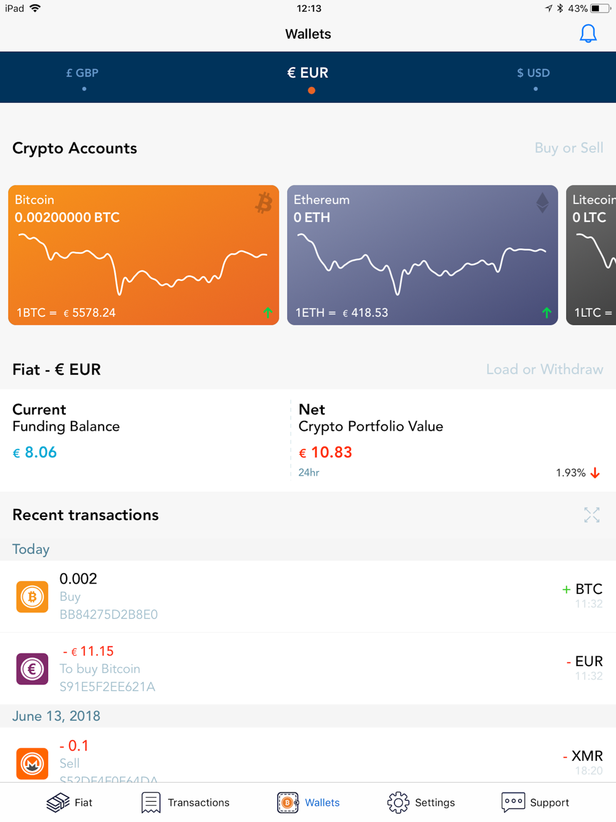This screenshot has height=822, width=616.
Task: Open the partially visible Litecoin card
Action: 592,255
